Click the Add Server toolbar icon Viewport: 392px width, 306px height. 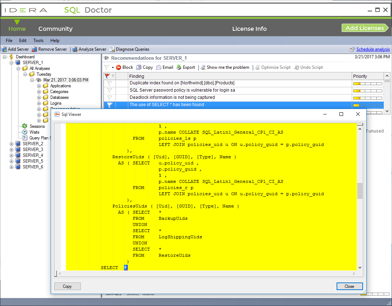click(x=4, y=49)
